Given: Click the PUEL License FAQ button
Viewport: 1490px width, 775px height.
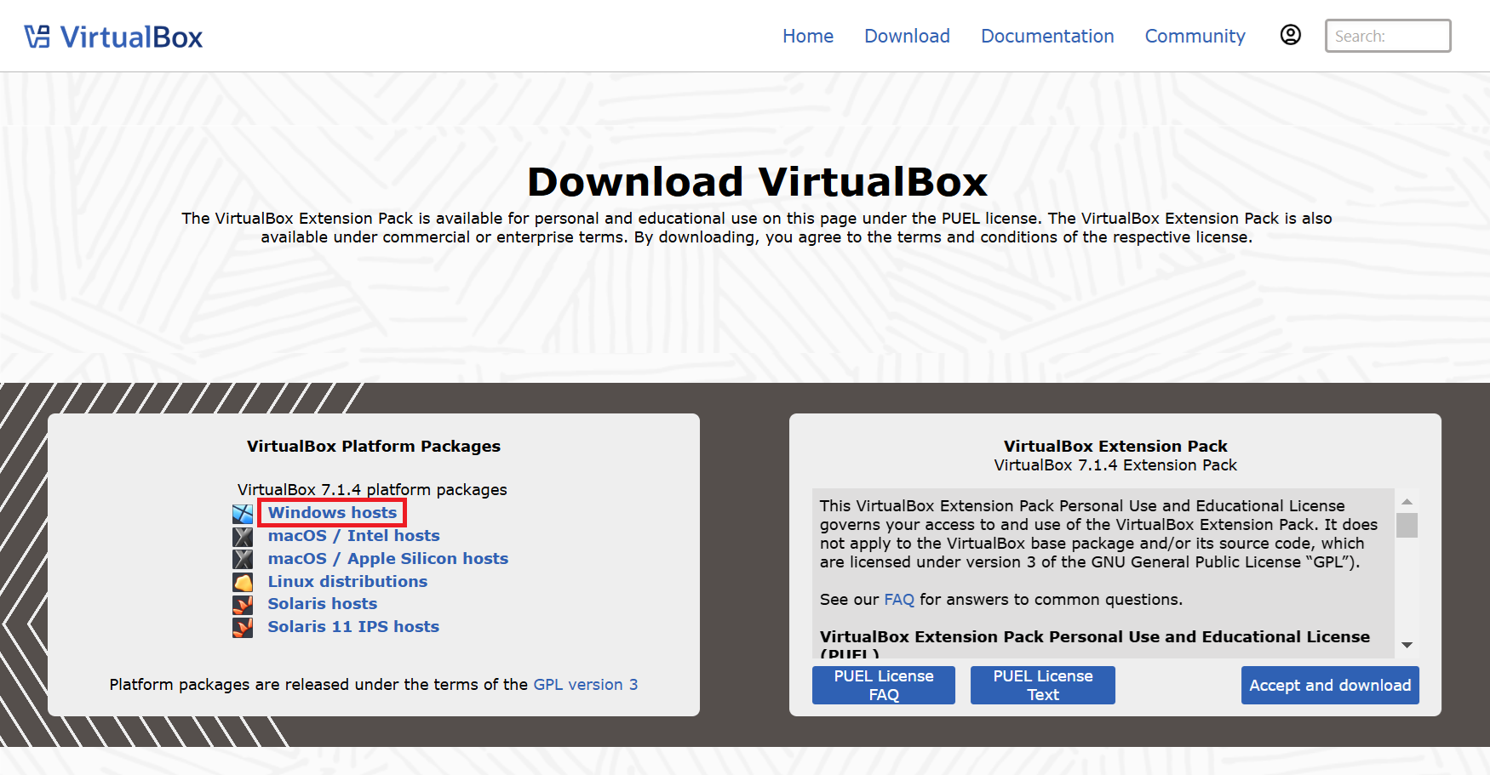Looking at the screenshot, I should 884,685.
